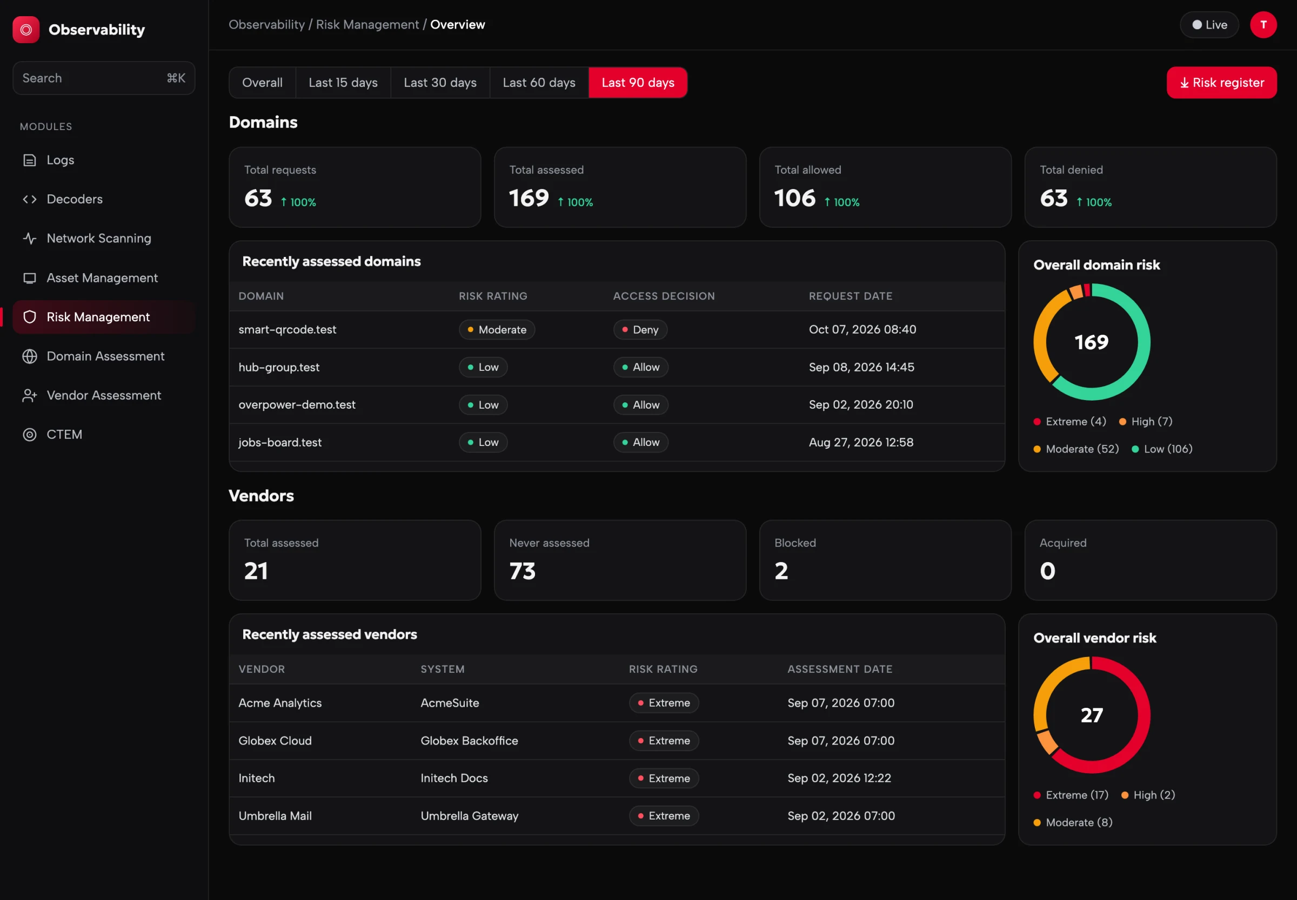1297x900 pixels.
Task: Click the Deny access decision badge
Action: (640, 329)
